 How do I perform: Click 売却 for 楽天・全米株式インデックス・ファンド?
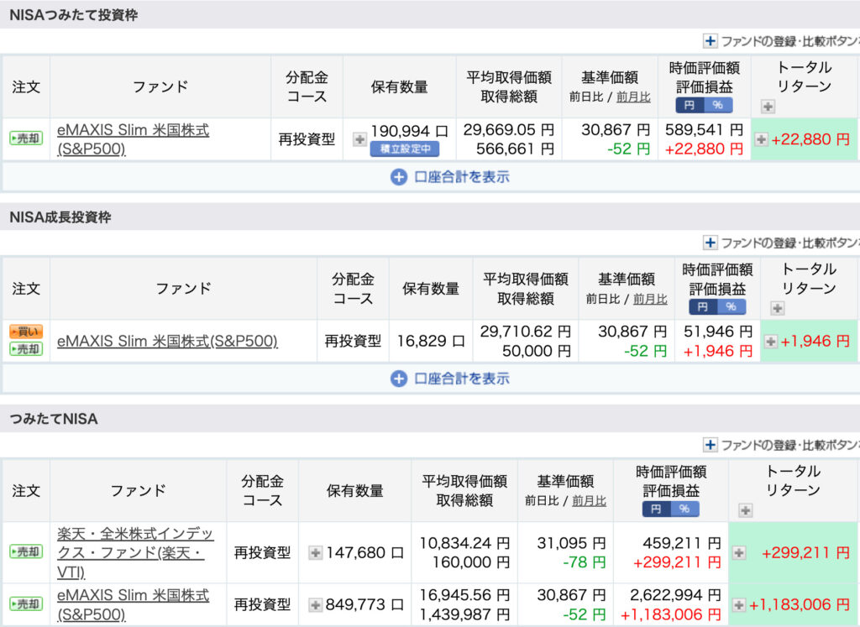pyautogui.click(x=25, y=551)
